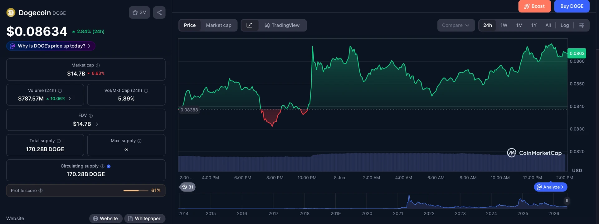Toggle Log scale on chart
The image size is (599, 224).
coord(564,25)
